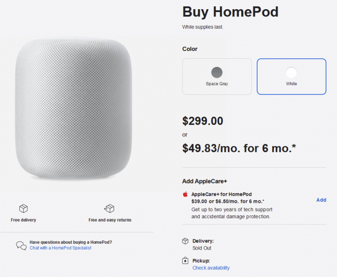Image resolution: width=337 pixels, height=277 pixels.
Task: Click the chat bubbles icon
Action: coord(21,245)
